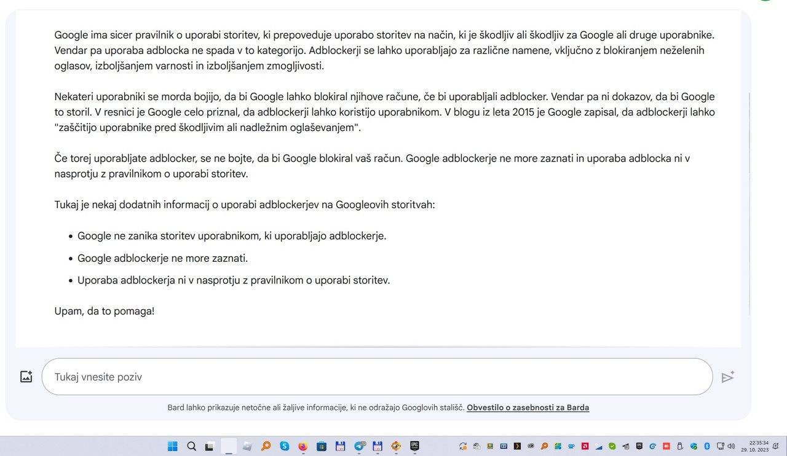
Task: Focus the 'Tukaj vnesite poziv' input field
Action: (377, 377)
